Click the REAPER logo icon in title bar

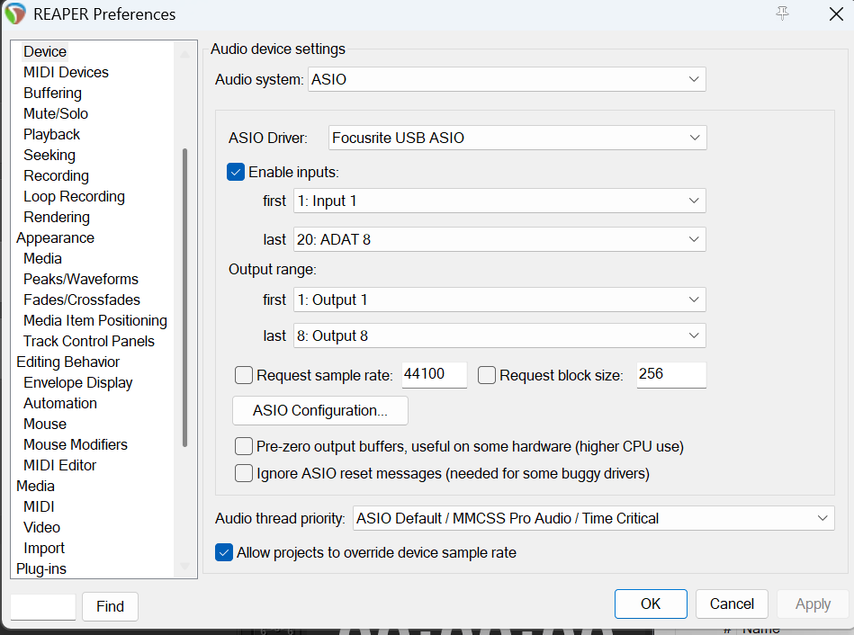[14, 13]
